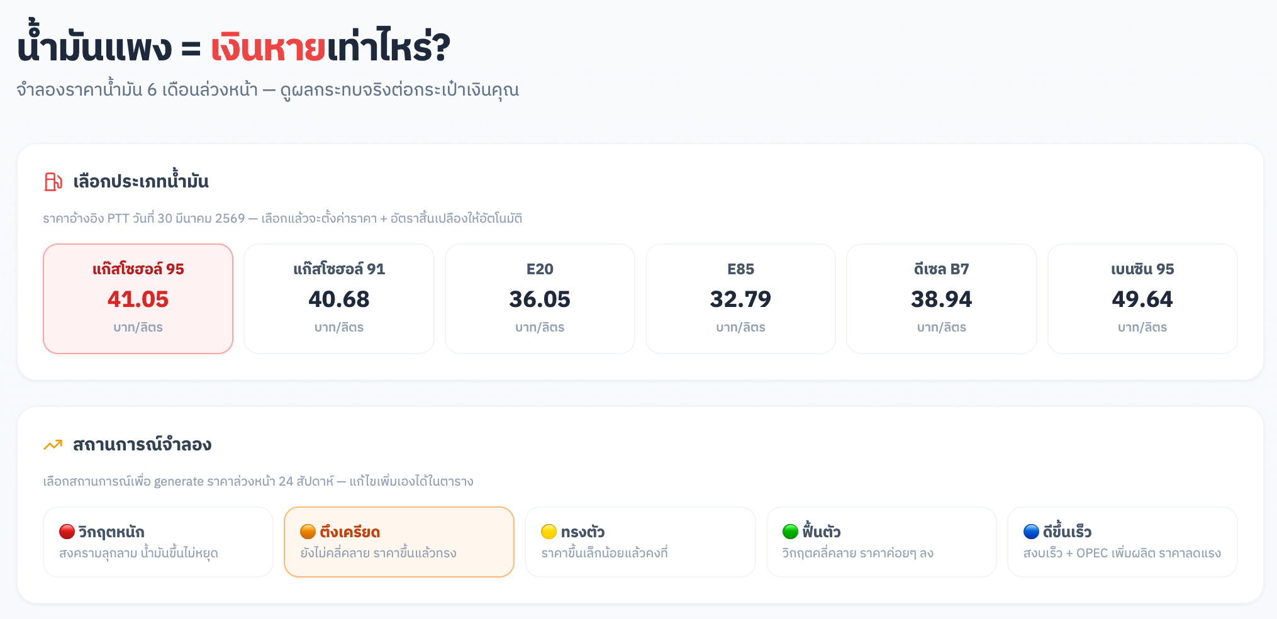This screenshot has width=1277, height=619.
Task: Choose the ดีขึ้นเร็ว scenario
Action: (1122, 542)
